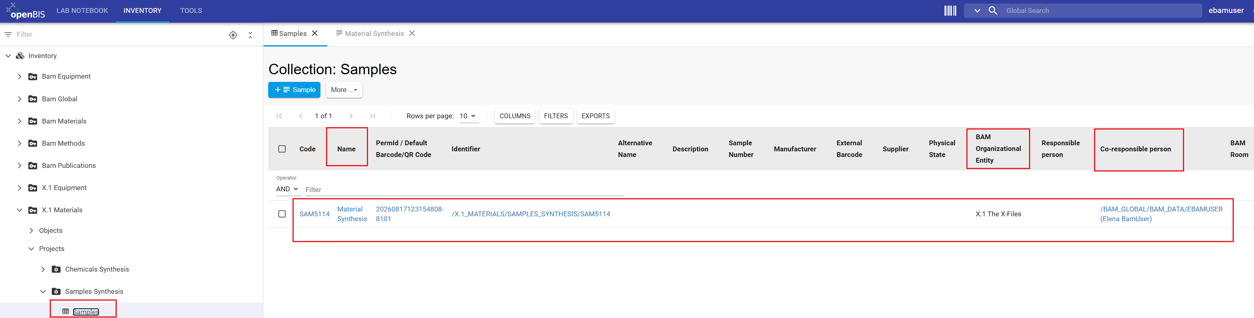
Task: Open Bam Methods tree item
Action: pyautogui.click(x=63, y=143)
